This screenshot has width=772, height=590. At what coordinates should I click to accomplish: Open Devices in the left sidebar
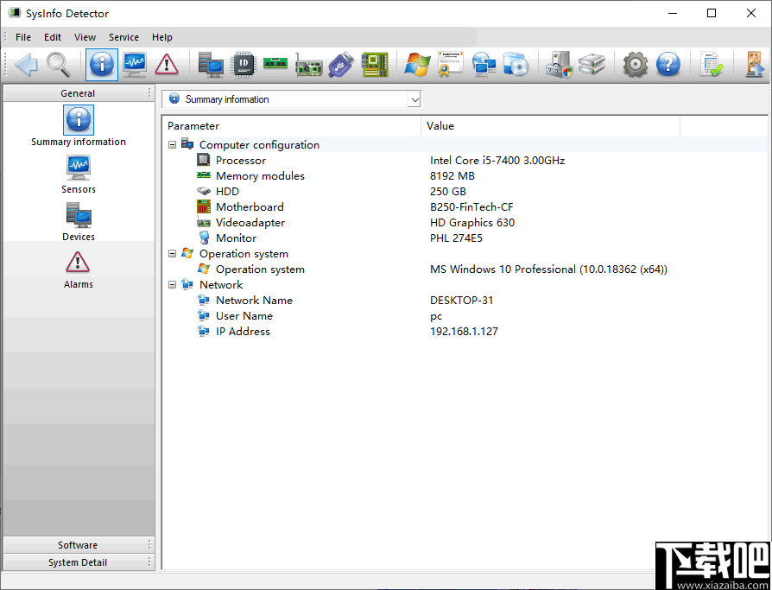(79, 222)
